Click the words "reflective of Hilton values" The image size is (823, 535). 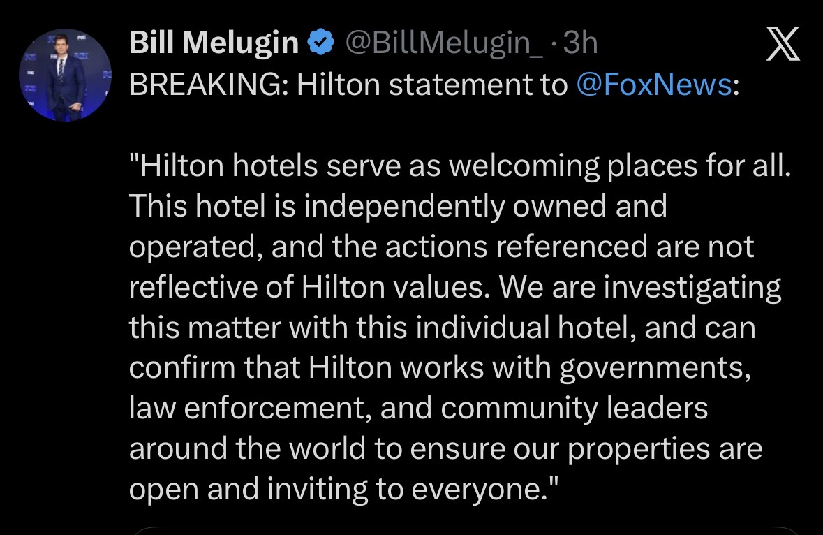point(303,288)
